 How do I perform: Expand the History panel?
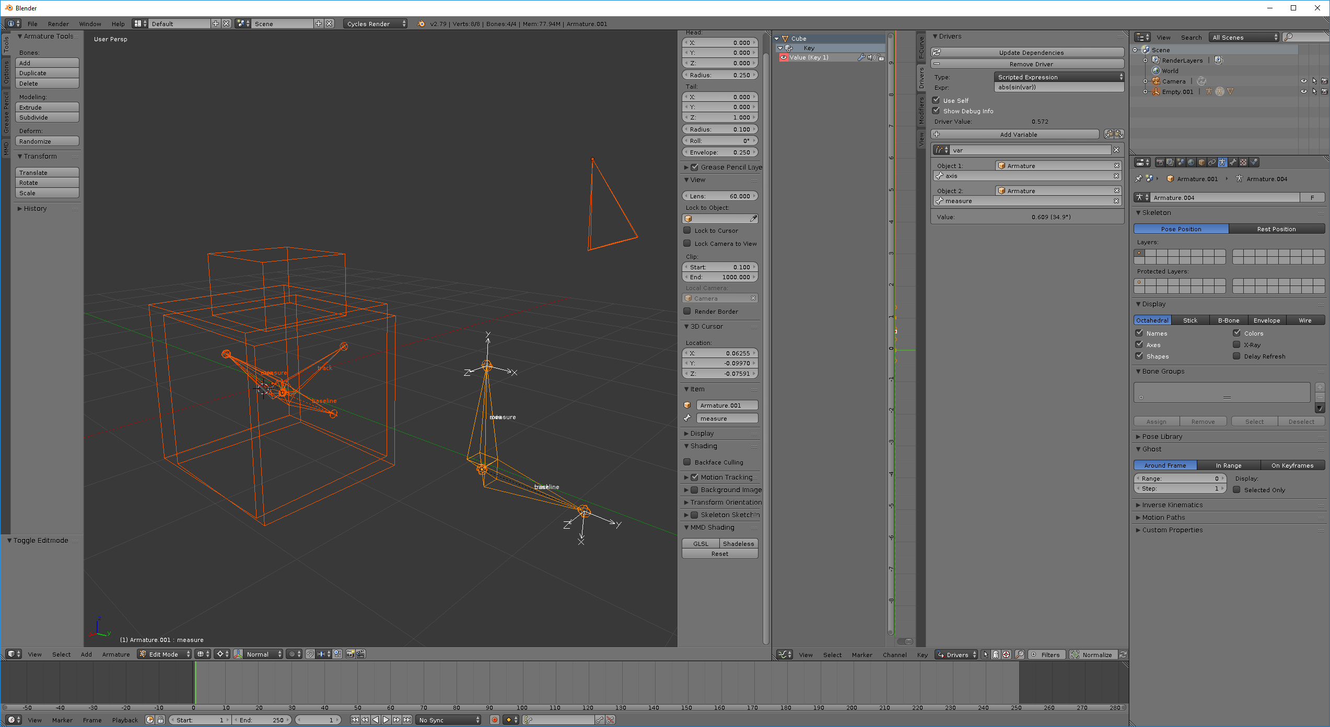[x=34, y=208]
